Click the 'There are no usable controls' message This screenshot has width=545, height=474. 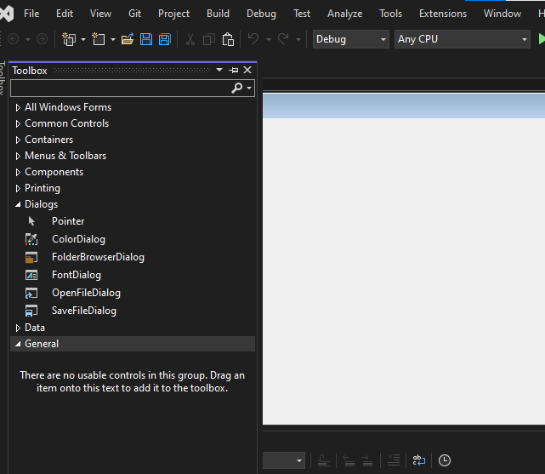(x=132, y=381)
